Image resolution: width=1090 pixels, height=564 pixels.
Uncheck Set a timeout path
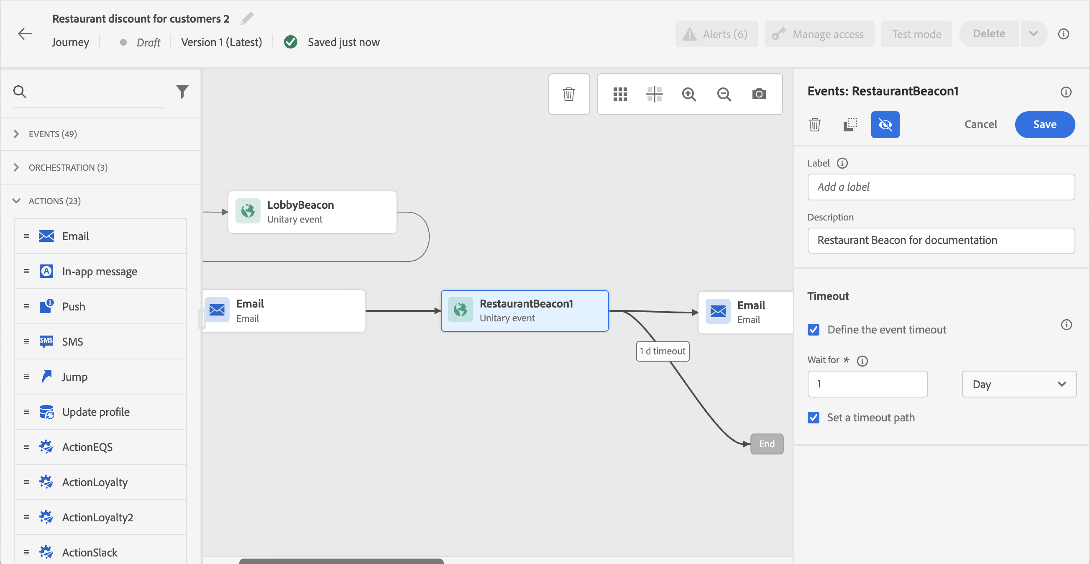813,418
